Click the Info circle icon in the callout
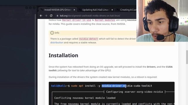Screen dimensions: 188x105 [52, 33]
